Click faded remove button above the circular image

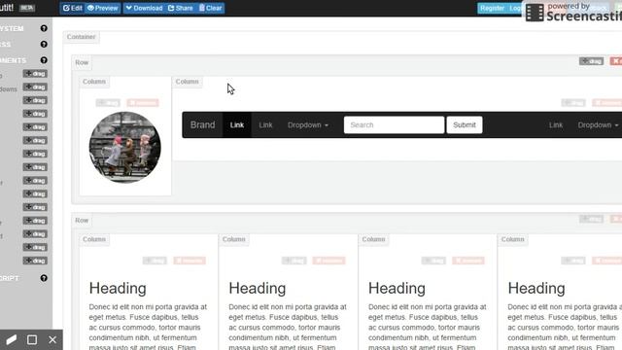click(143, 103)
